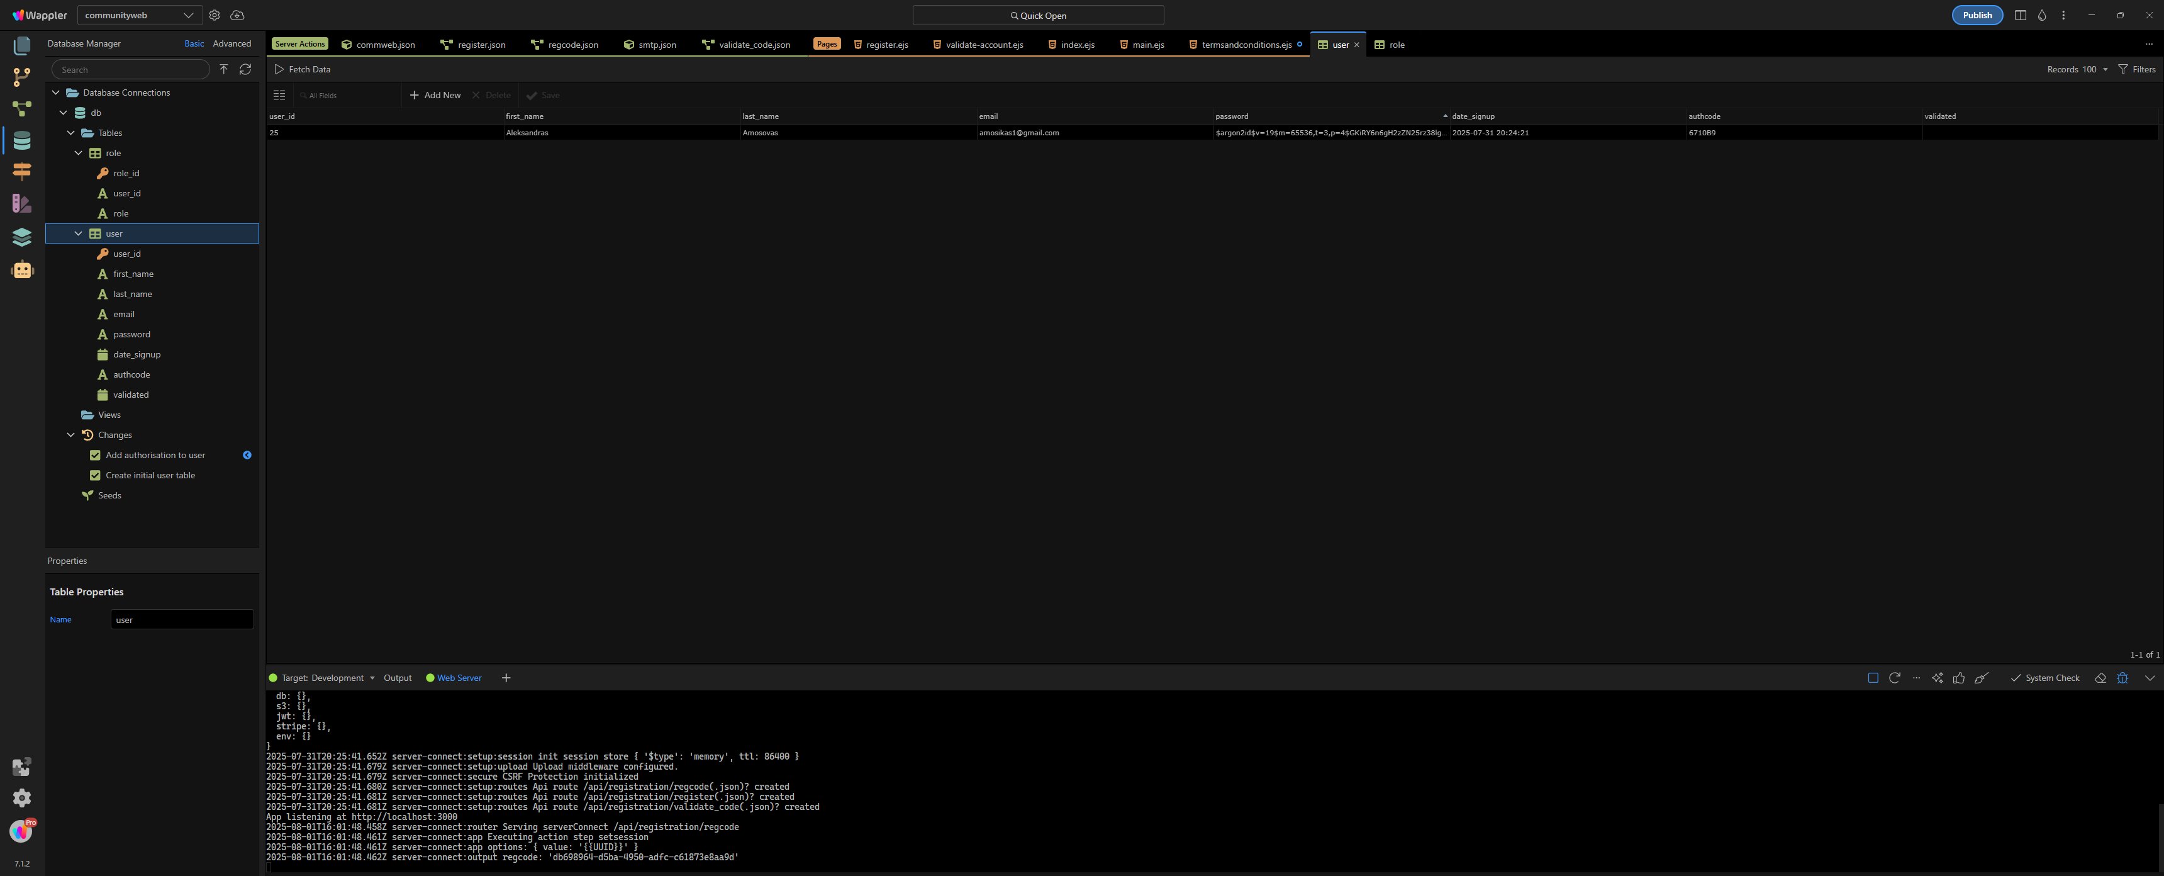Stop the web server with square icon

[x=1873, y=678]
